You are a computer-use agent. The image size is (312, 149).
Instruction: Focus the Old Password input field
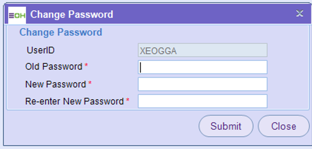(x=202, y=67)
